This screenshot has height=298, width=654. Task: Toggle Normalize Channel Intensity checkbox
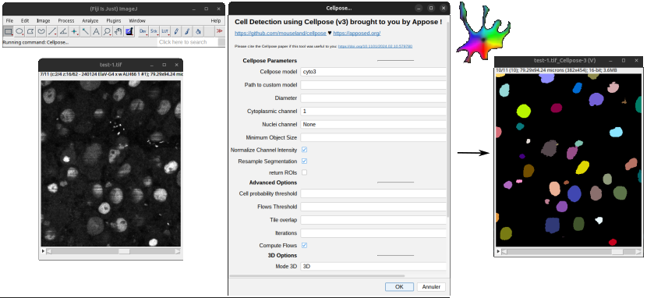pyautogui.click(x=305, y=150)
